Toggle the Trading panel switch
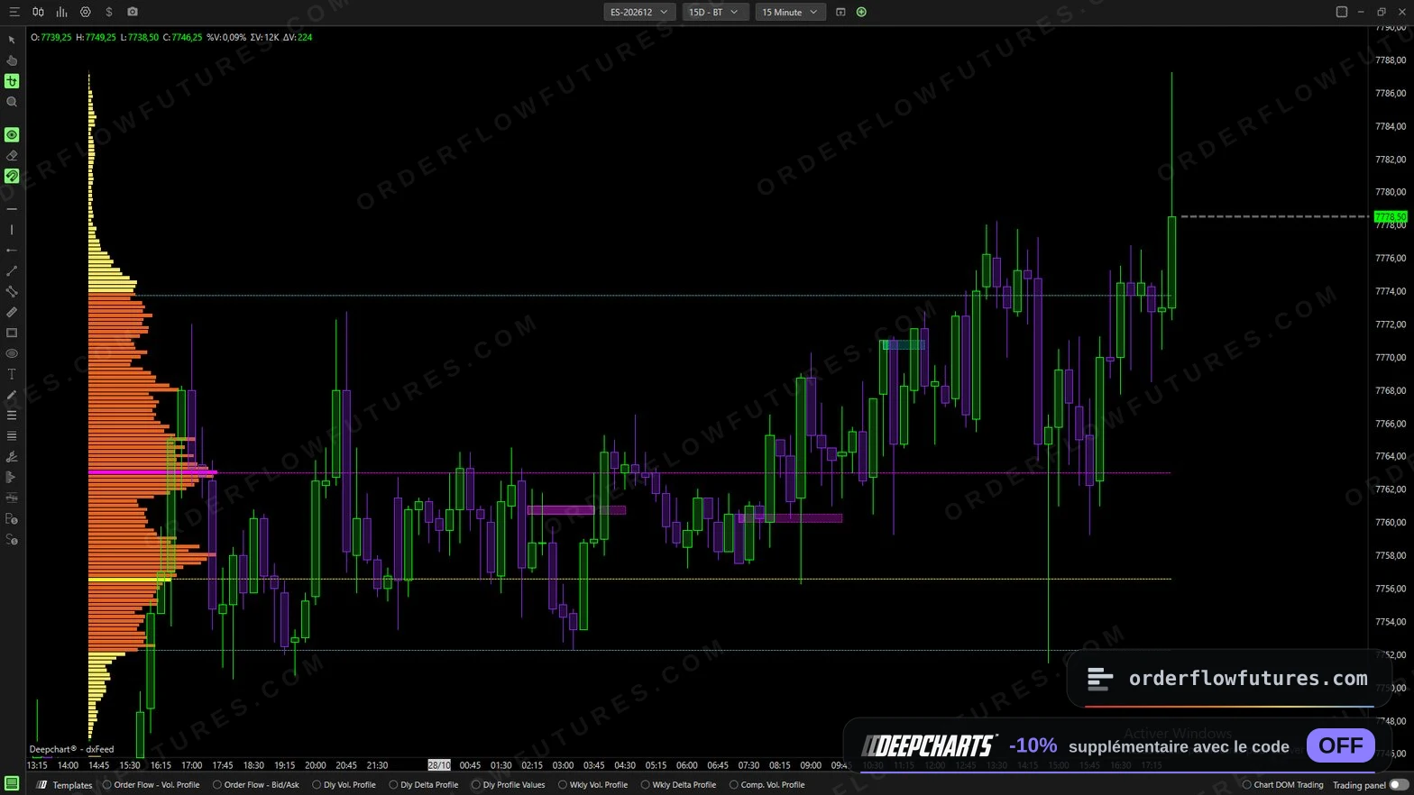Viewport: 1414px width, 795px height. 1399,785
